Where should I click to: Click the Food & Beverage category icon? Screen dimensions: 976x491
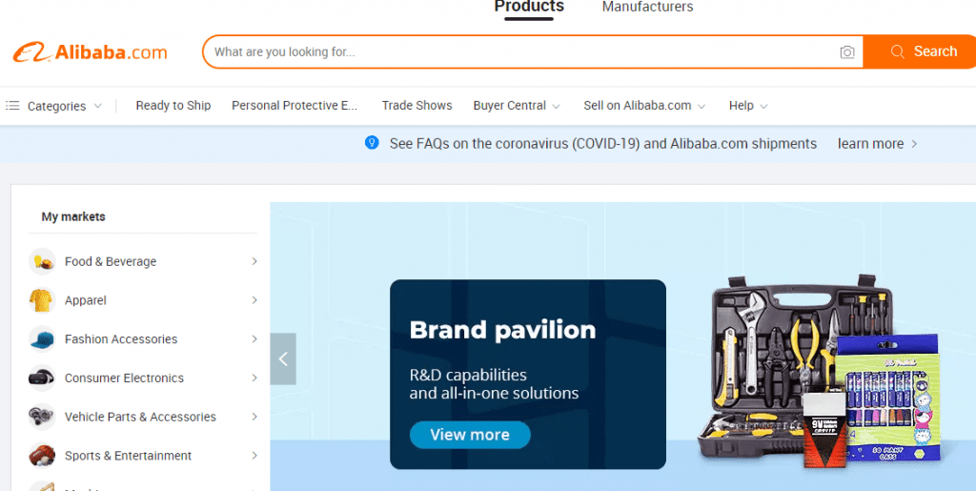click(x=42, y=261)
